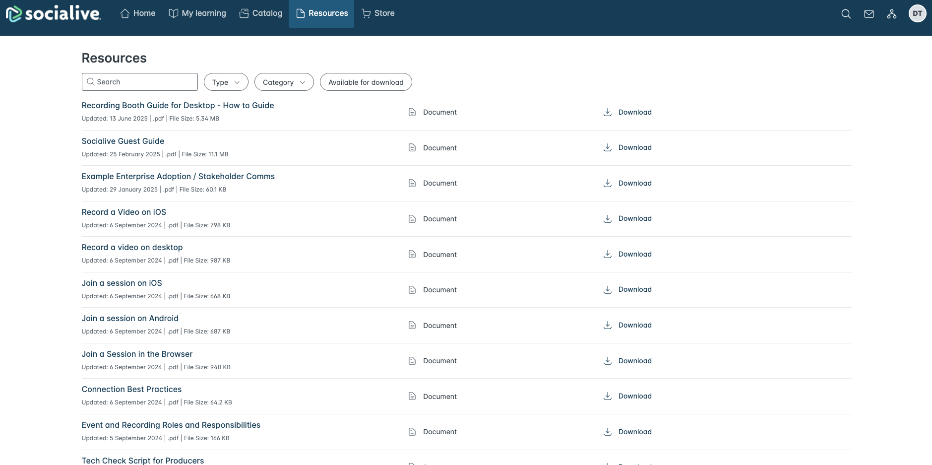
Task: Click Download text for Connection Best Practices
Action: (635, 396)
